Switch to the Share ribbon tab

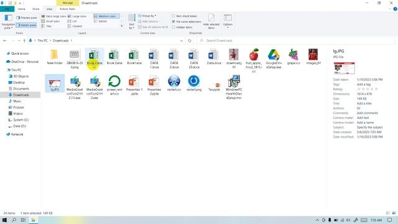[36, 9]
